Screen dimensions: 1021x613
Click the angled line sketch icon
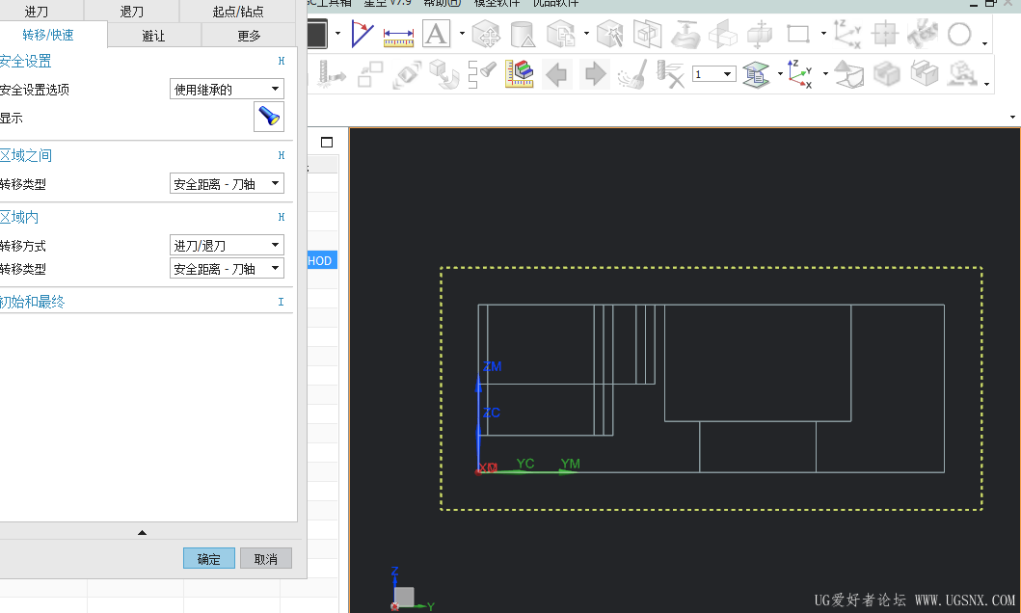point(362,36)
